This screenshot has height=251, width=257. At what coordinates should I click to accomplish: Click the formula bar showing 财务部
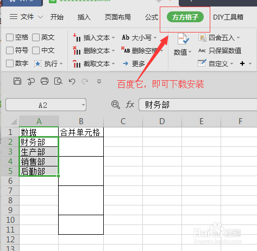198,105
